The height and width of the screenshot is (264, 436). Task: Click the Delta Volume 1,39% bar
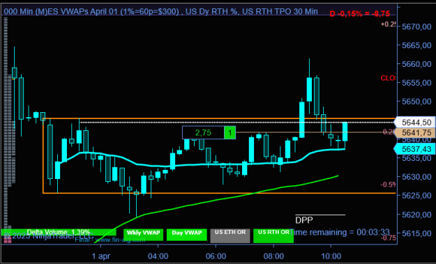(59, 232)
